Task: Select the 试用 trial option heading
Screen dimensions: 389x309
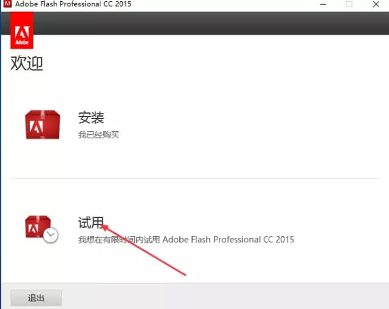Action: 91,222
